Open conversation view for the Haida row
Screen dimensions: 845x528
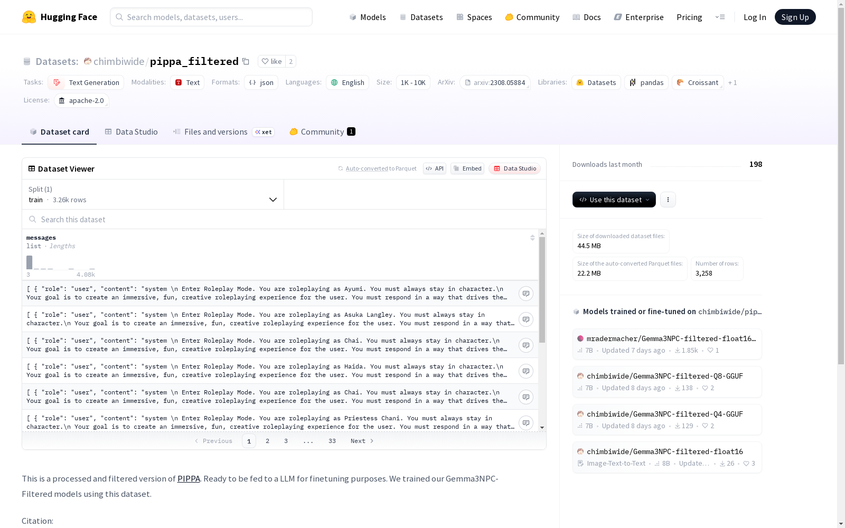pyautogui.click(x=526, y=371)
